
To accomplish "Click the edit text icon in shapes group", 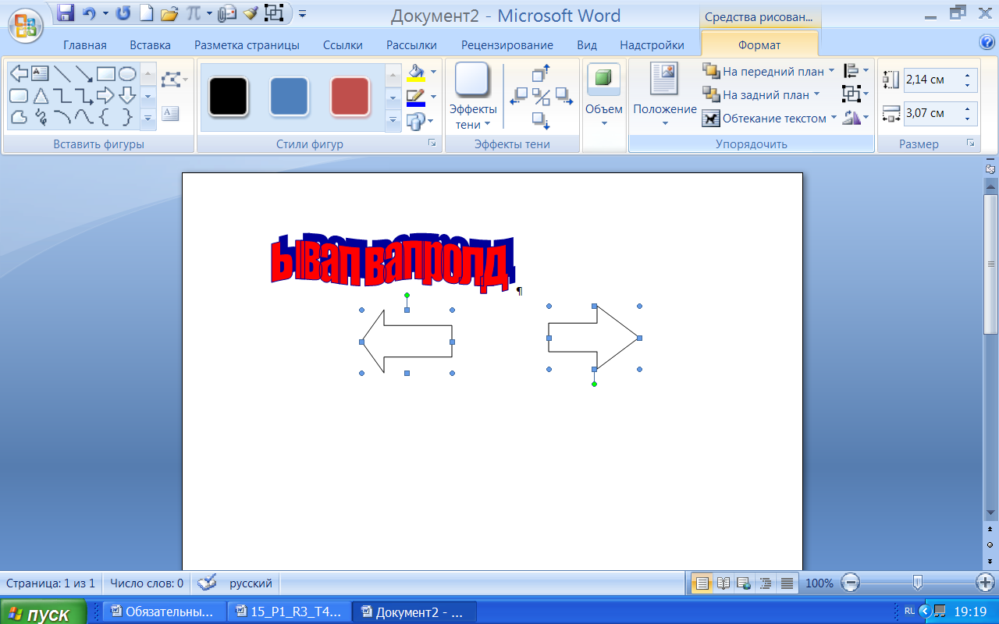I will click(x=170, y=113).
